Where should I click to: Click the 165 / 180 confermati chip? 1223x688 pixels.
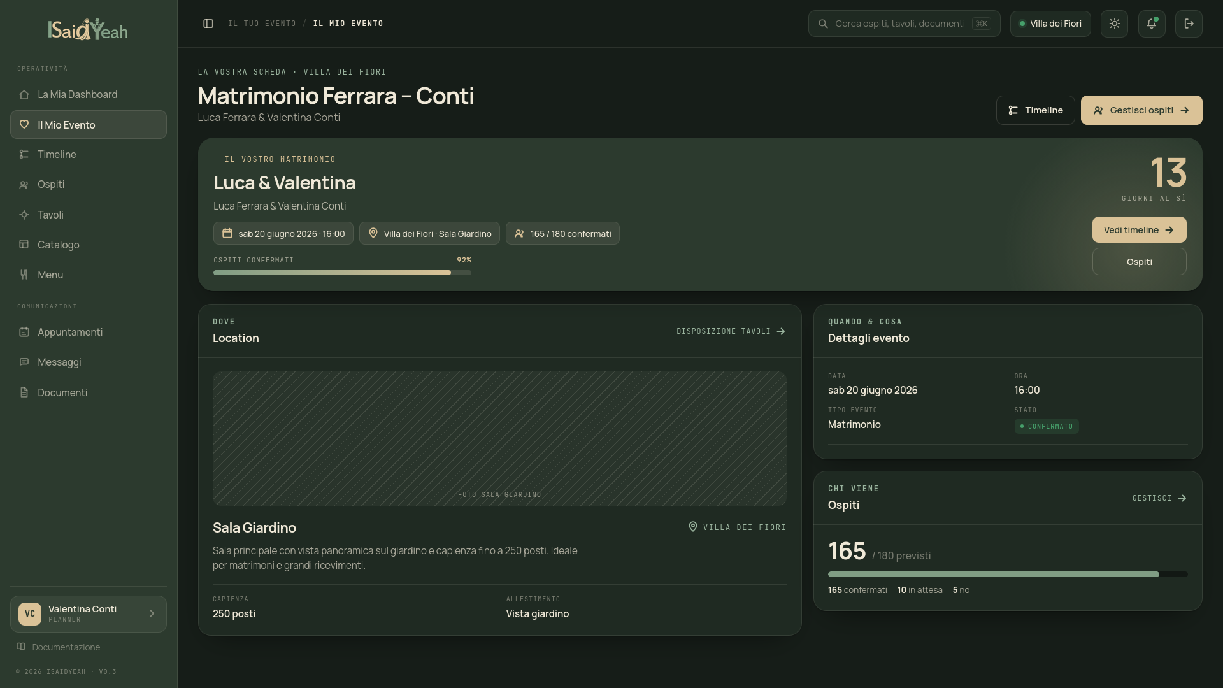(x=562, y=233)
